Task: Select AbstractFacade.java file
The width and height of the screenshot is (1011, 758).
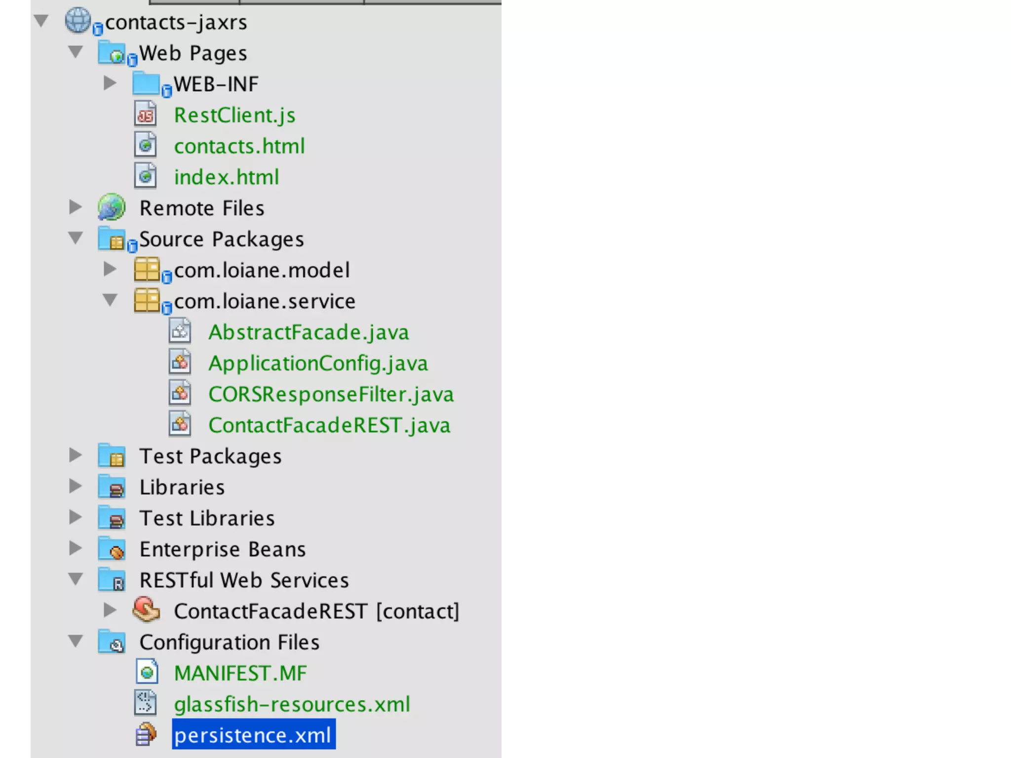Action: click(x=309, y=332)
